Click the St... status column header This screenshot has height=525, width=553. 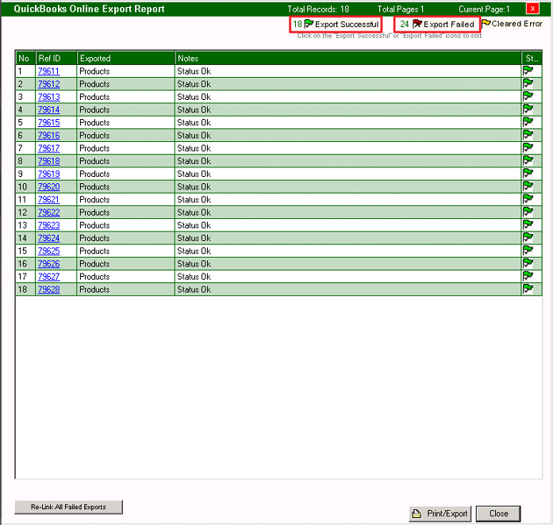532,58
